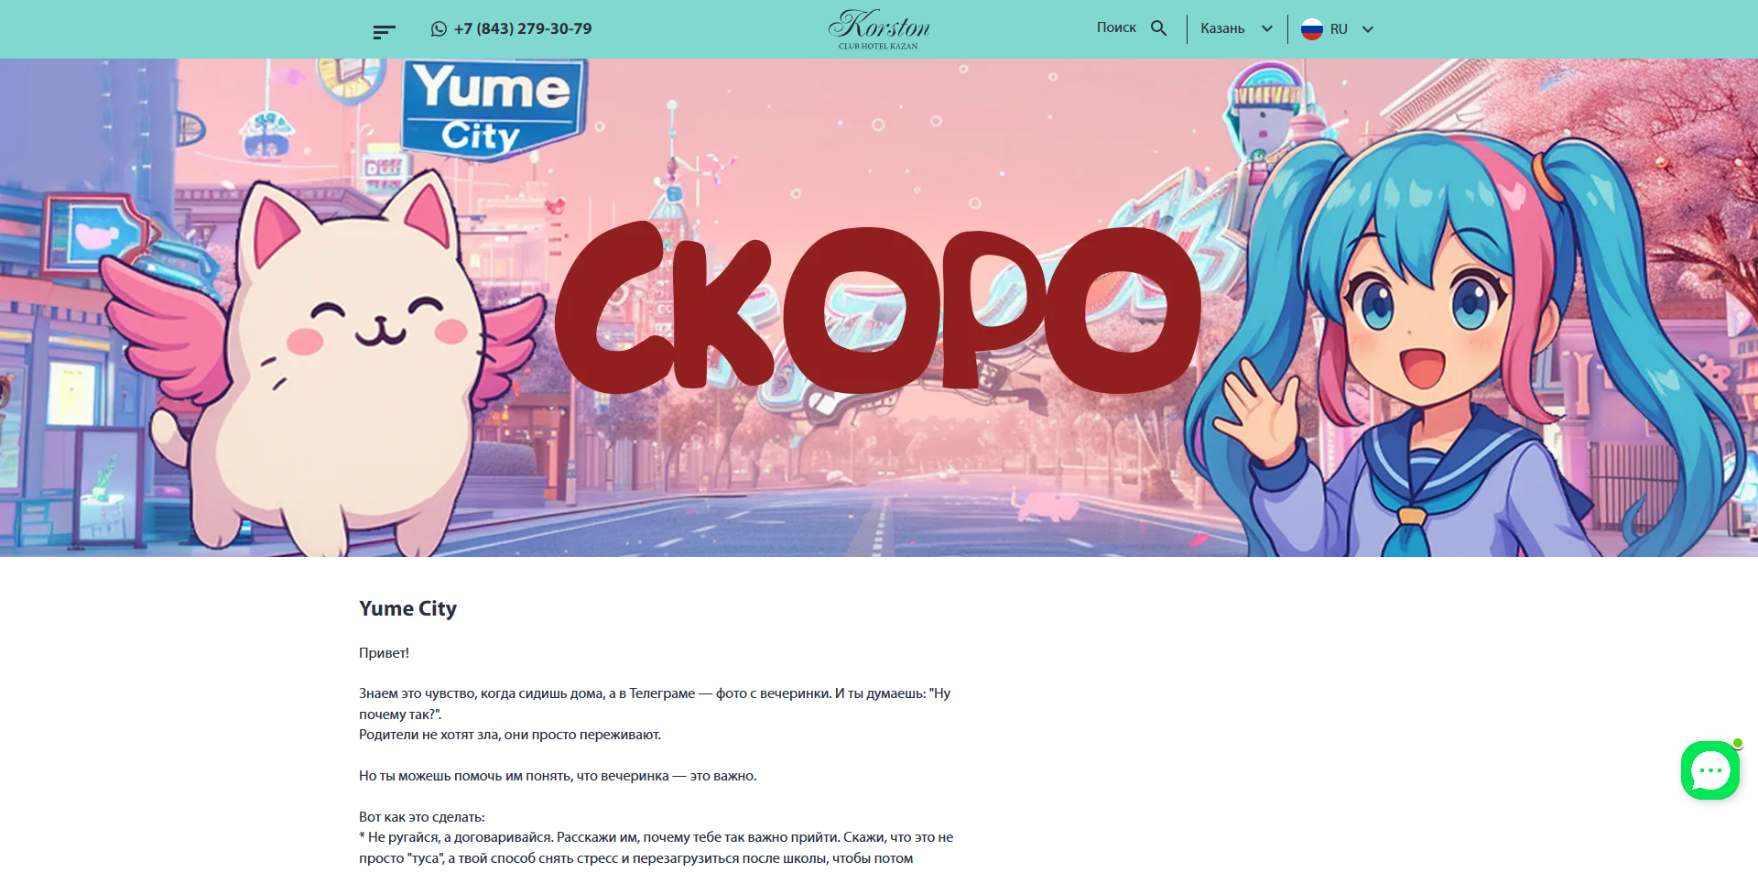The image size is (1758, 873).
Task: Click the Yume City sign in the banner
Action: 493,108
